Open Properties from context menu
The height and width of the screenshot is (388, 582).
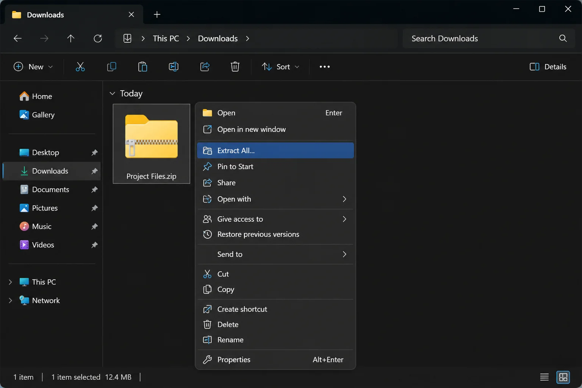(x=275, y=360)
